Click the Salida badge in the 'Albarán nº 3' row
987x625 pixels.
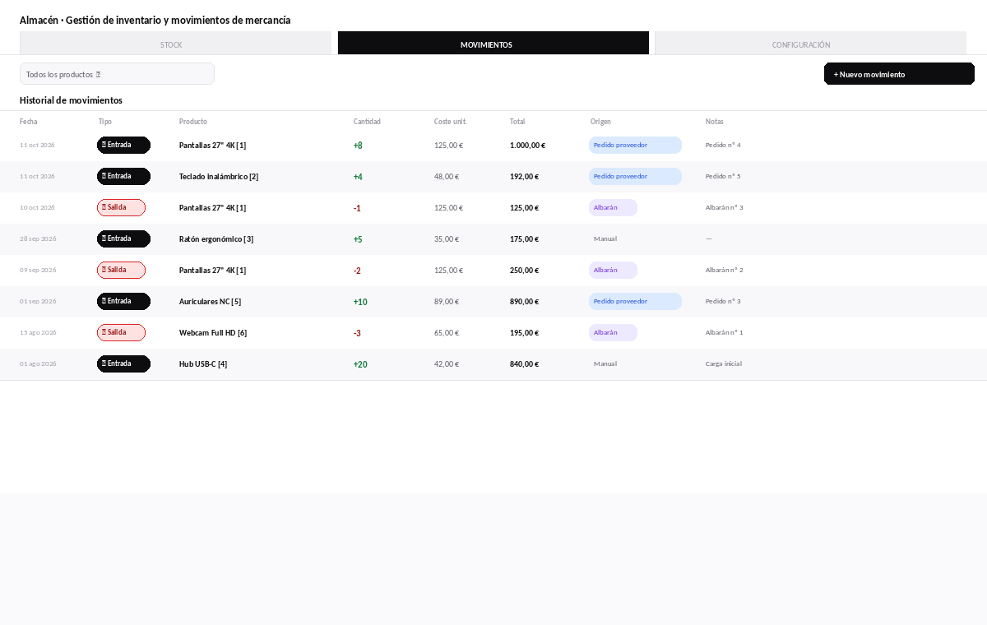click(121, 207)
